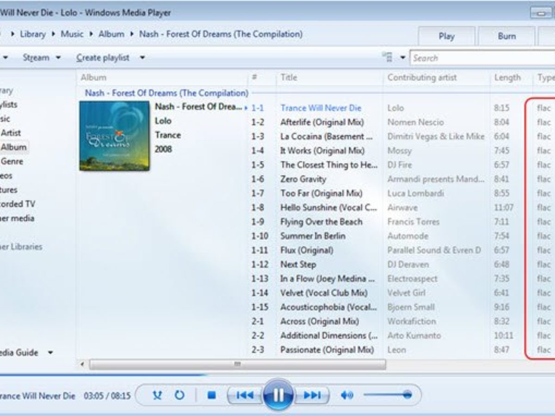Viewport: 555px width, 416px height.
Task: Select Recorded TV in navigation pane
Action: (18, 204)
